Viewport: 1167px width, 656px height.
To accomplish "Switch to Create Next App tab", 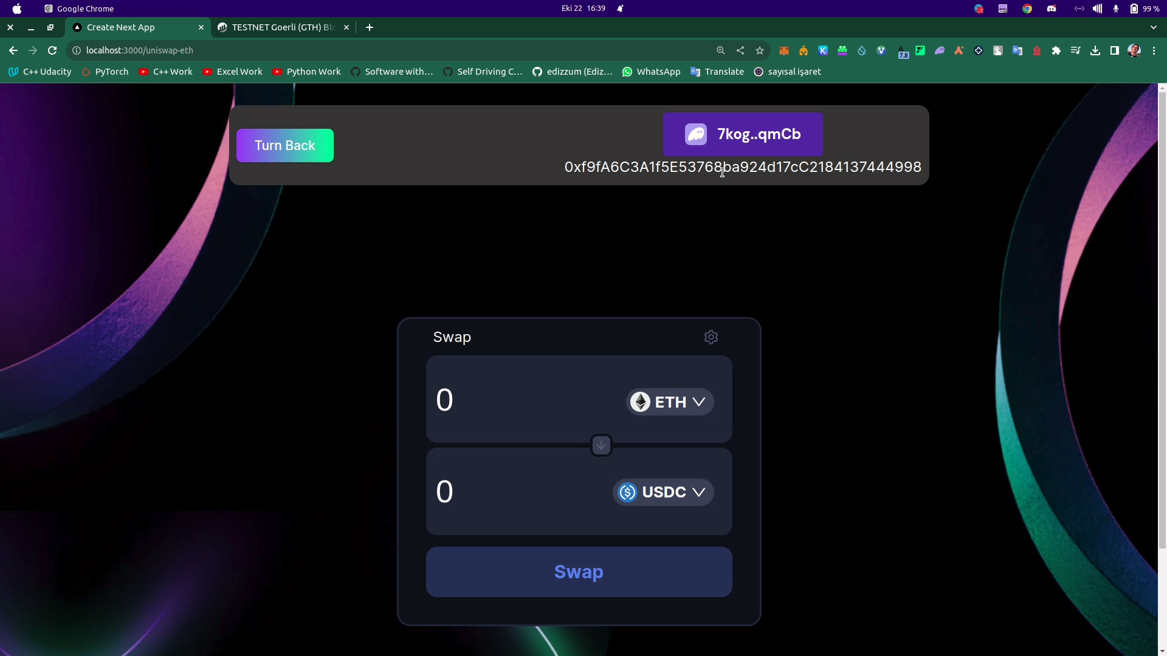I will 139,27.
